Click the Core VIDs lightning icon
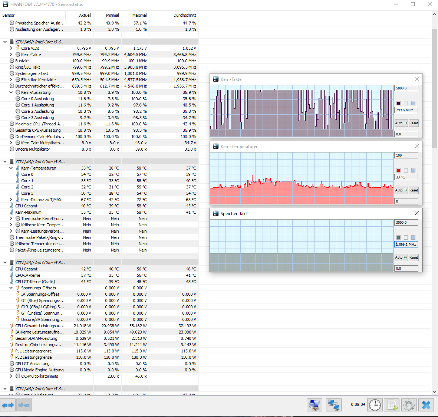The image size is (438, 417). pos(17,48)
